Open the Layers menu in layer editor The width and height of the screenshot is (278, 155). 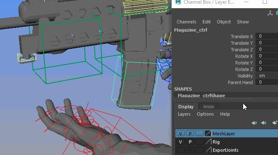point(184,114)
